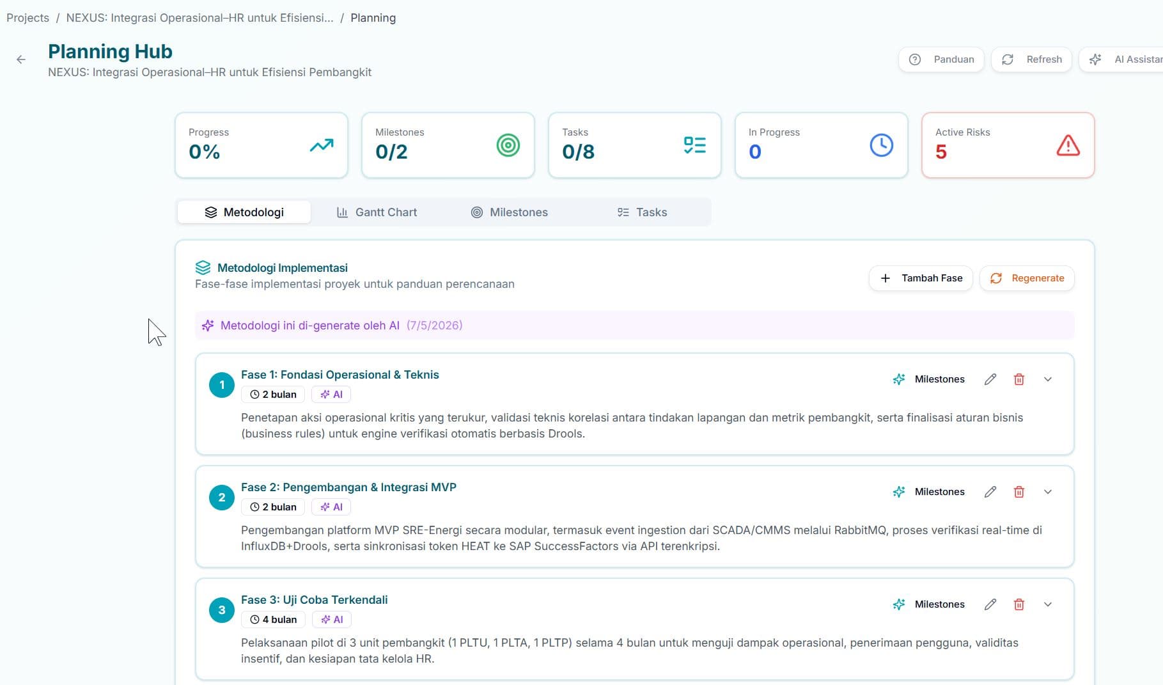Switch to the Tasks tab
Screen dimensions: 1163x685
click(643, 212)
